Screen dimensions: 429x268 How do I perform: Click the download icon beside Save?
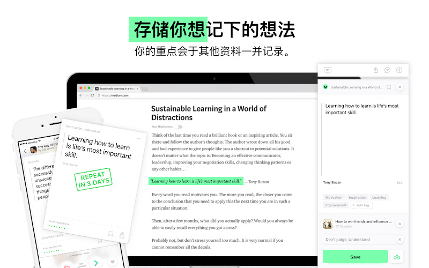397,257
